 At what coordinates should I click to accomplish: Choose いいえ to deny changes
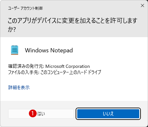click(108, 114)
